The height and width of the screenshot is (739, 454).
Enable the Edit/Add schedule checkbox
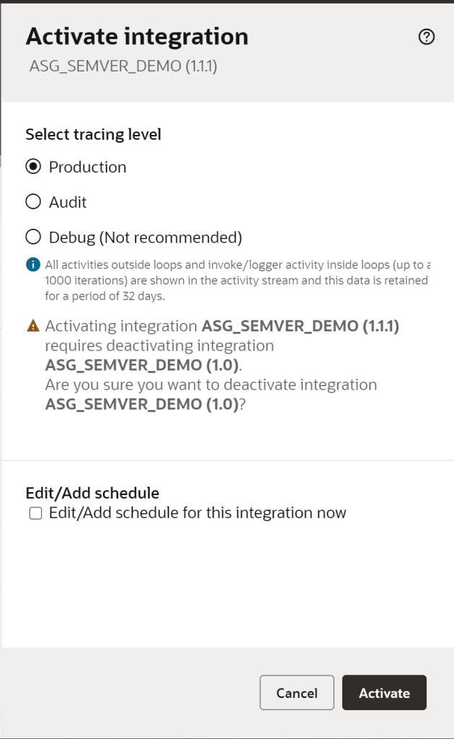[35, 514]
